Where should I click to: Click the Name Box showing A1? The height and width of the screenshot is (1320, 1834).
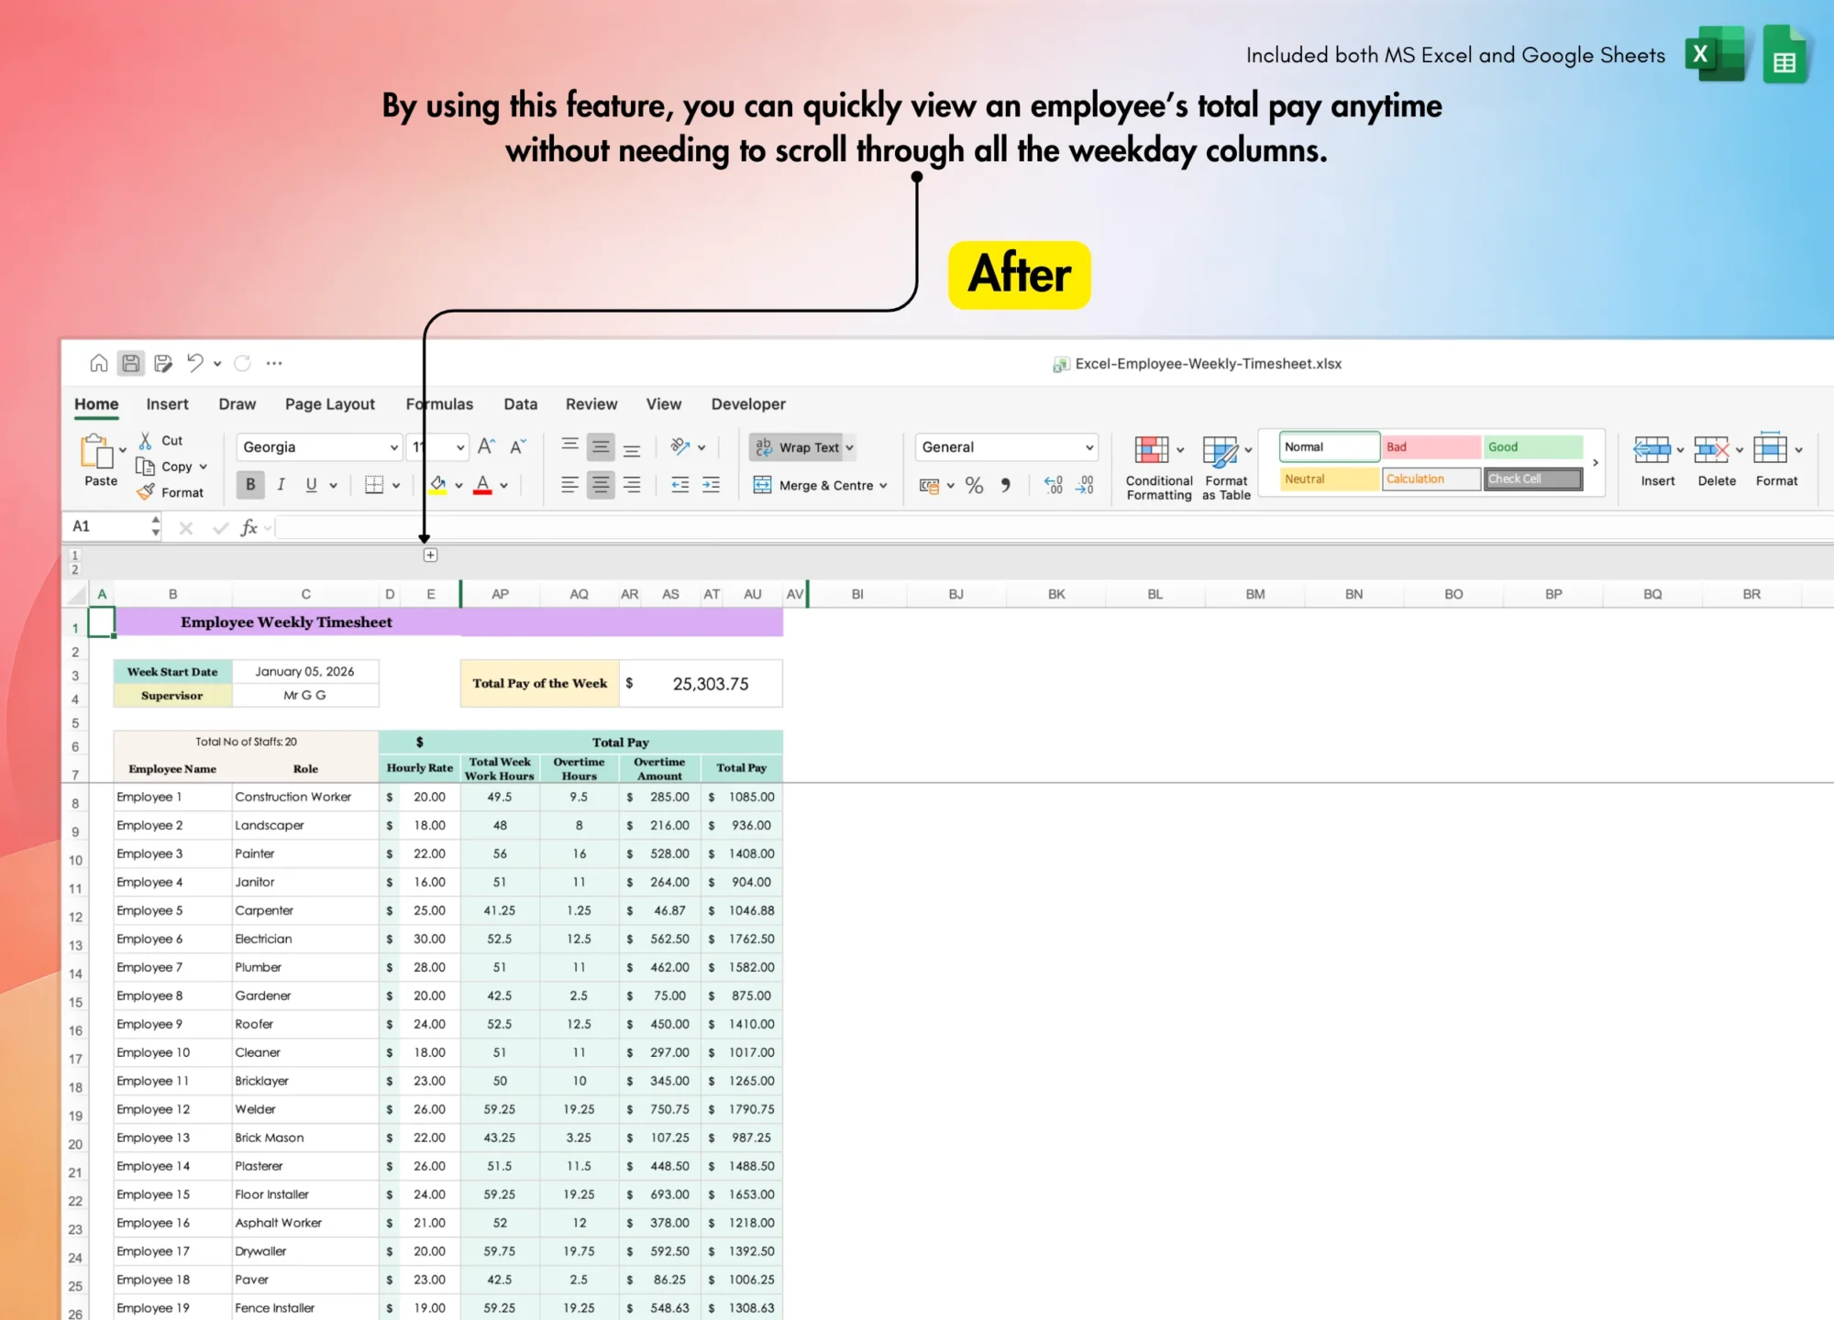(105, 526)
